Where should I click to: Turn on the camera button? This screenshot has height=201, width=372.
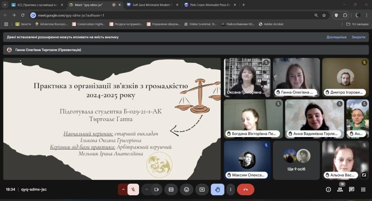tap(157, 189)
